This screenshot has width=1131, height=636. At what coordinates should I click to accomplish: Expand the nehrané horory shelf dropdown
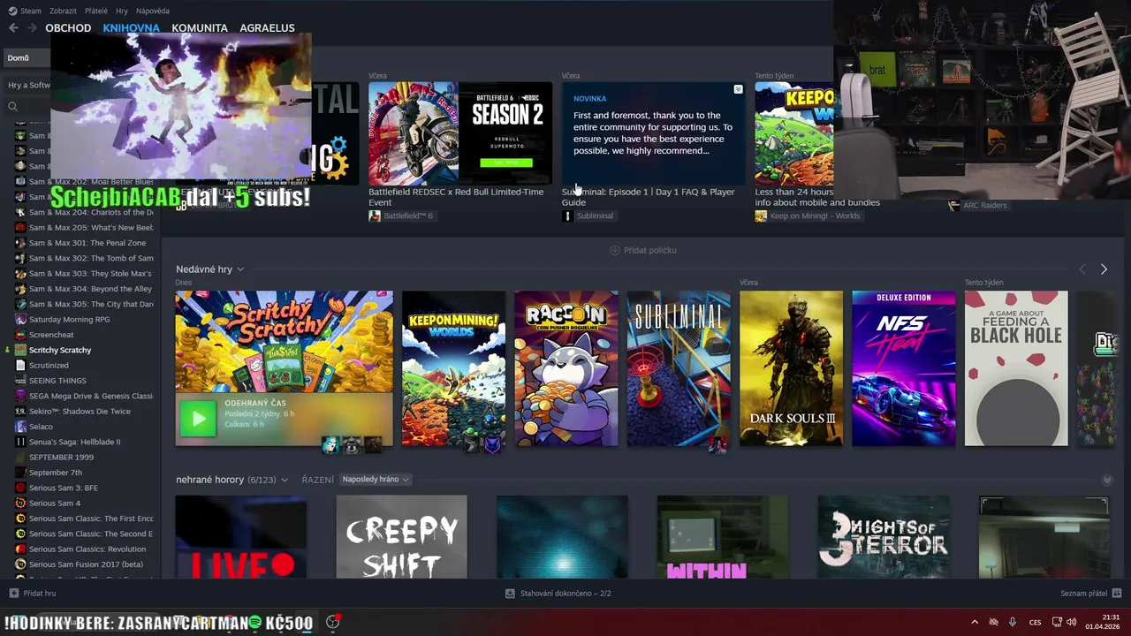coord(284,480)
